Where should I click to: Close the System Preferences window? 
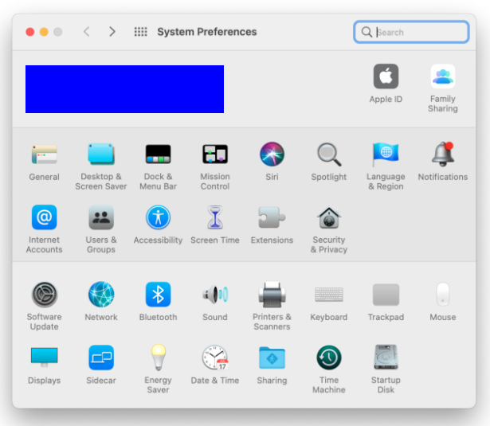point(30,32)
